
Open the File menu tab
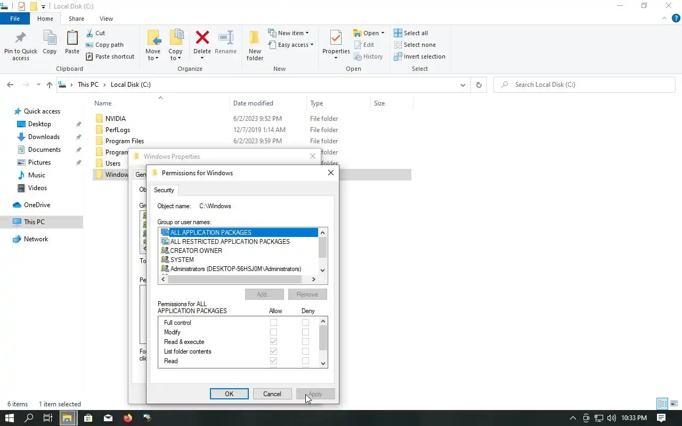[x=15, y=19]
